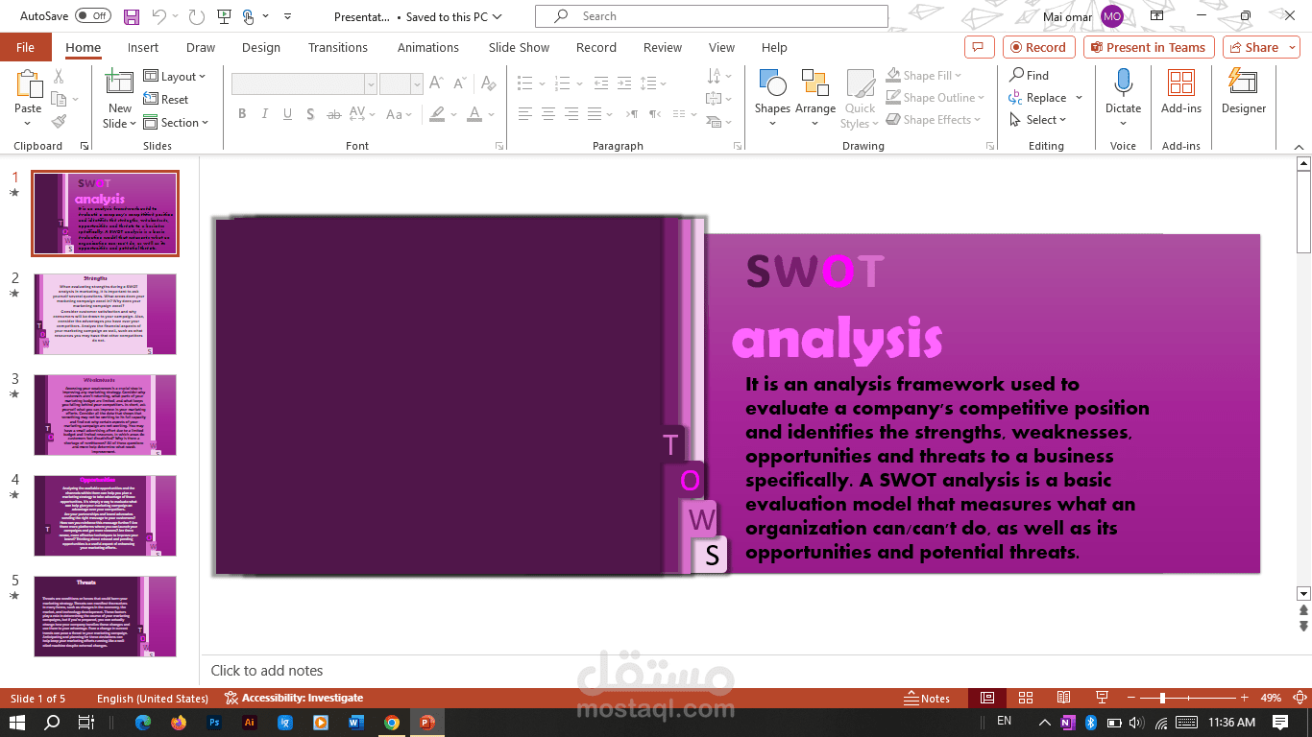This screenshot has height=737, width=1312.
Task: Switch to the Insert tab
Action: pyautogui.click(x=143, y=47)
